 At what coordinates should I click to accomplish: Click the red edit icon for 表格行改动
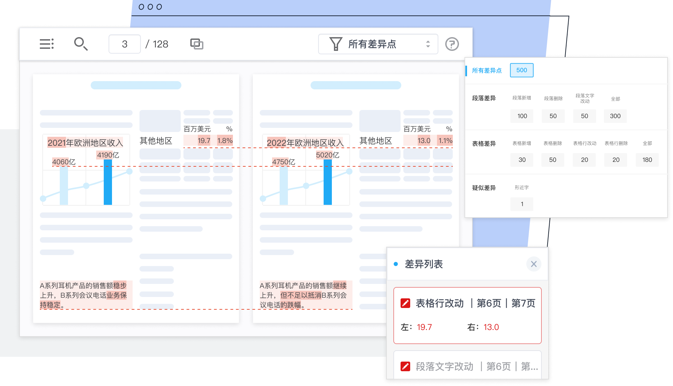pos(405,303)
